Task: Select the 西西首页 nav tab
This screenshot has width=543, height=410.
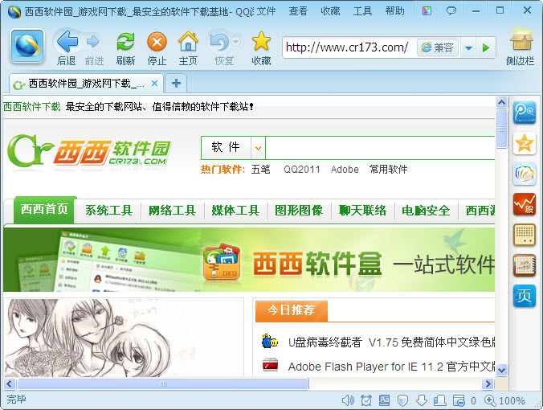Action: coord(44,210)
